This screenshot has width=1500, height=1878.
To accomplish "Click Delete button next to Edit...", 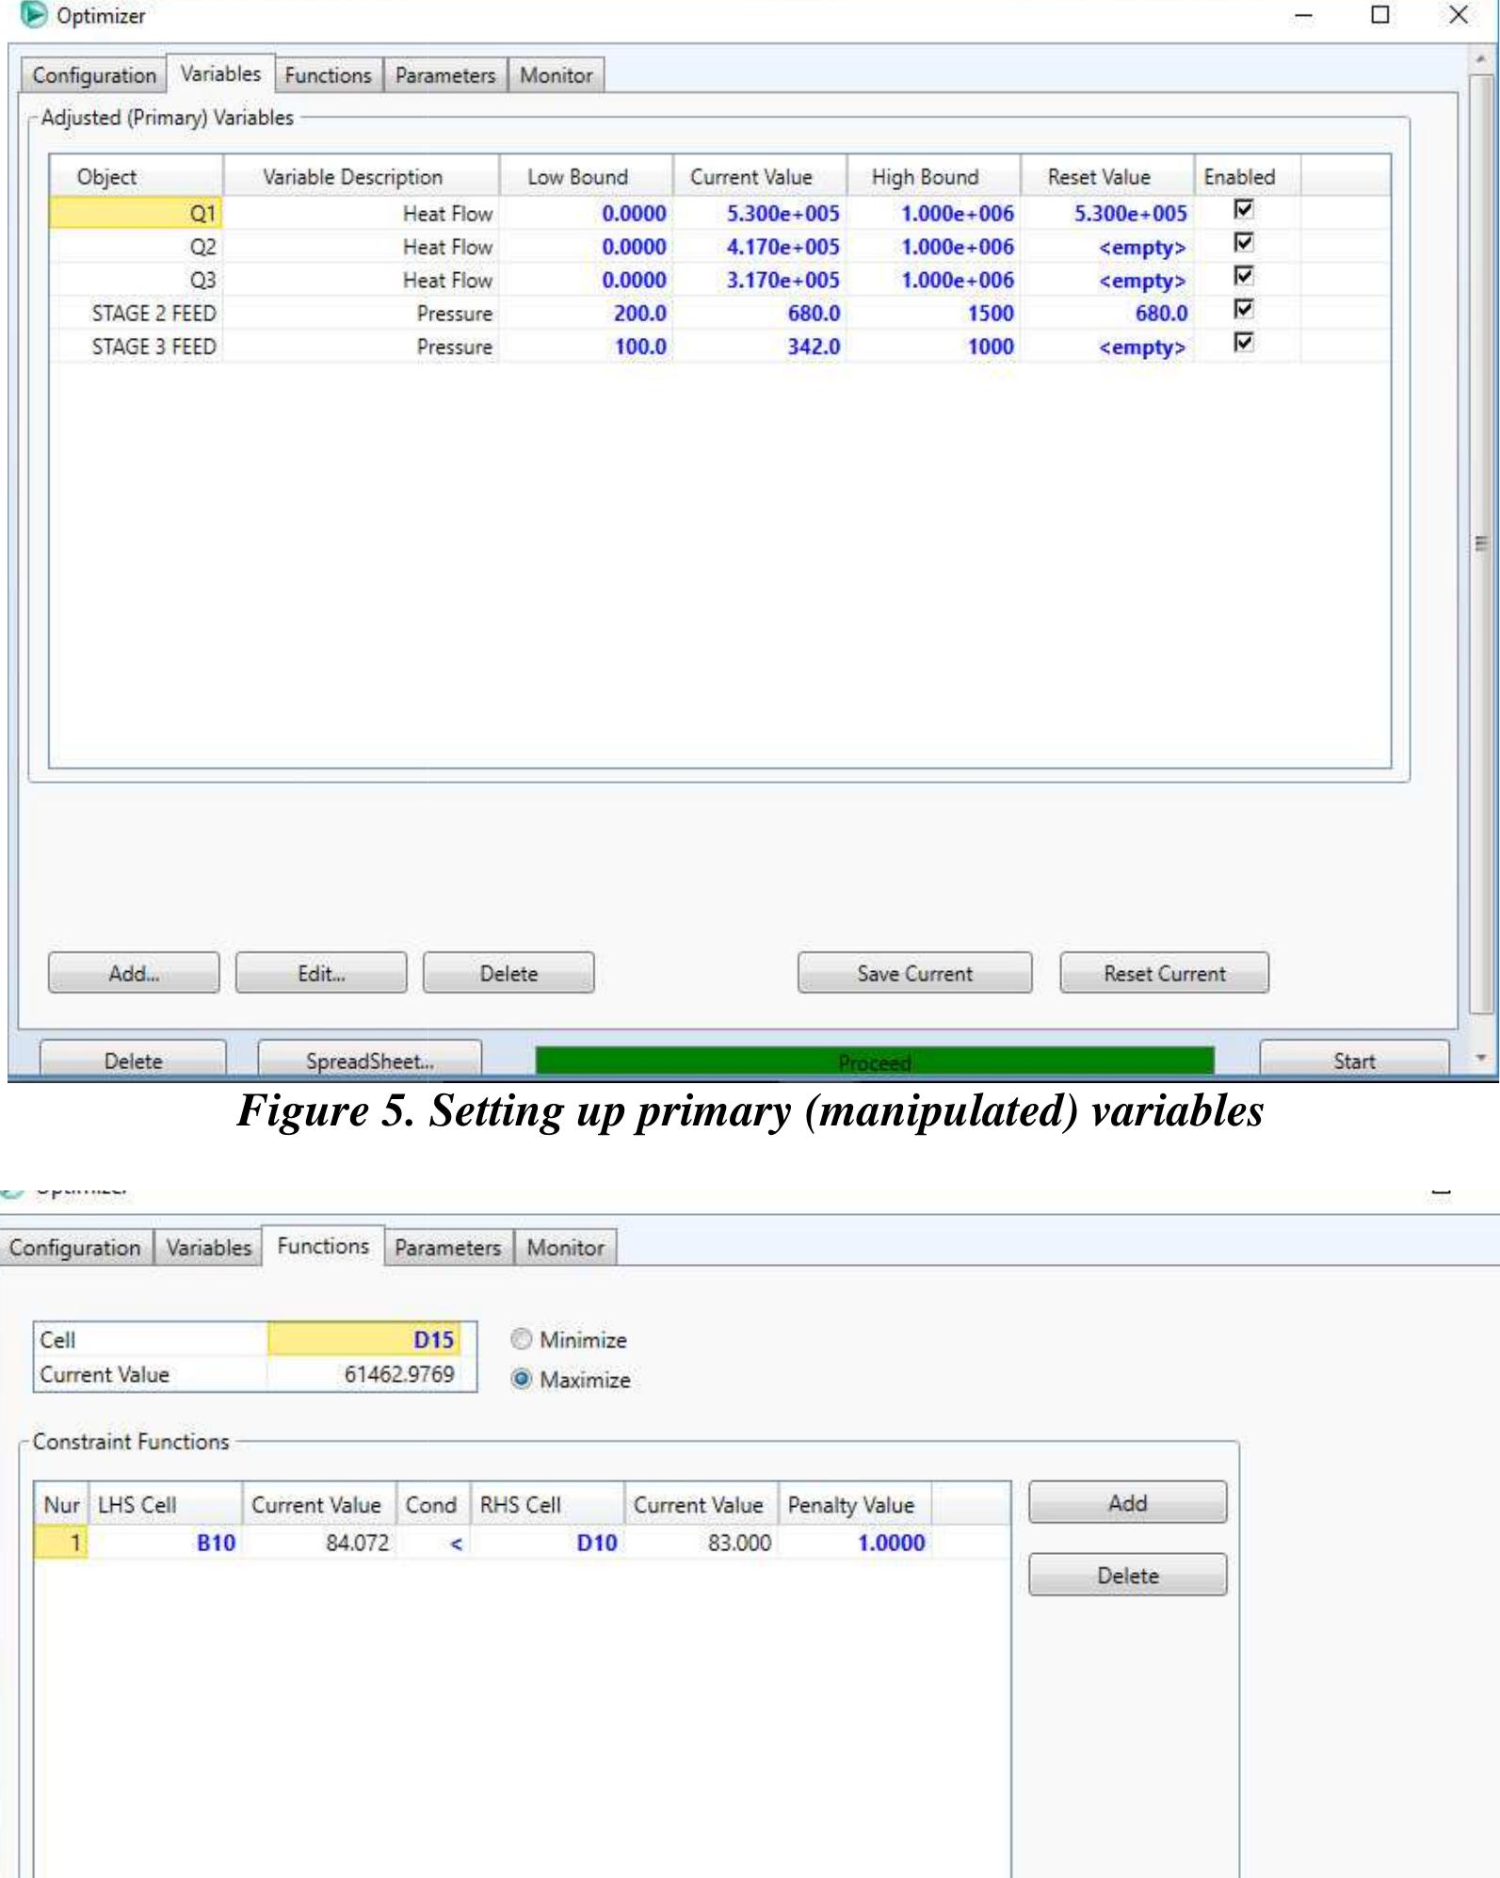I will click(508, 973).
